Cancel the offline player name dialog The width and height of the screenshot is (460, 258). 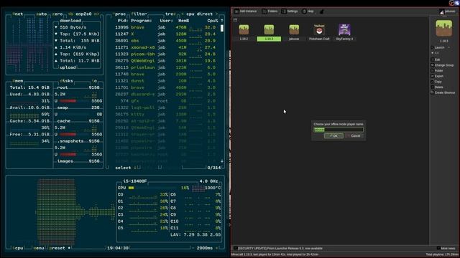(x=354, y=135)
